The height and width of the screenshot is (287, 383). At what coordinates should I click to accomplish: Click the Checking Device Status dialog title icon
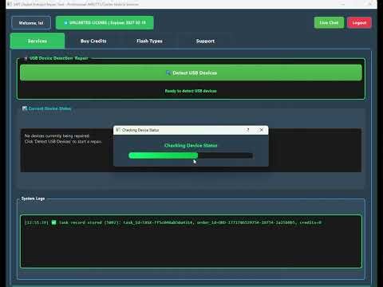coord(118,130)
